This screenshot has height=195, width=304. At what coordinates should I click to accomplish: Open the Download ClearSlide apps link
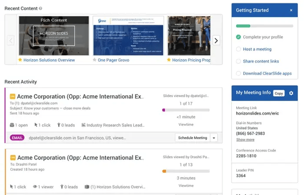(267, 73)
